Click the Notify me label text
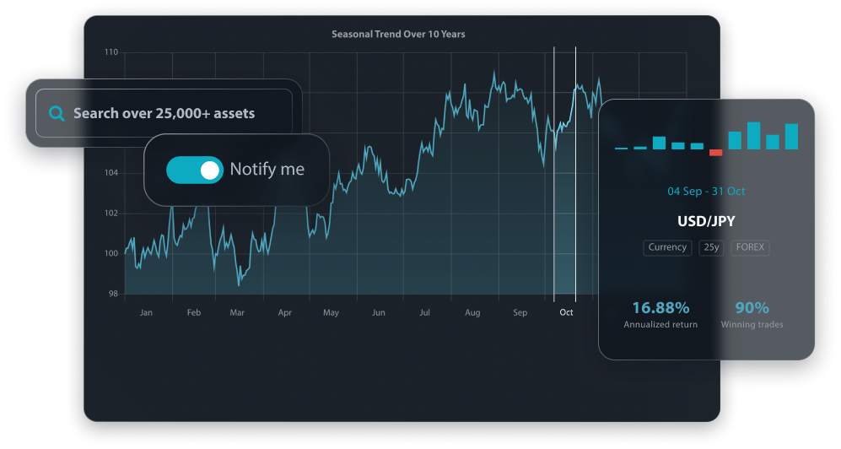The height and width of the screenshot is (449, 841). [267, 170]
